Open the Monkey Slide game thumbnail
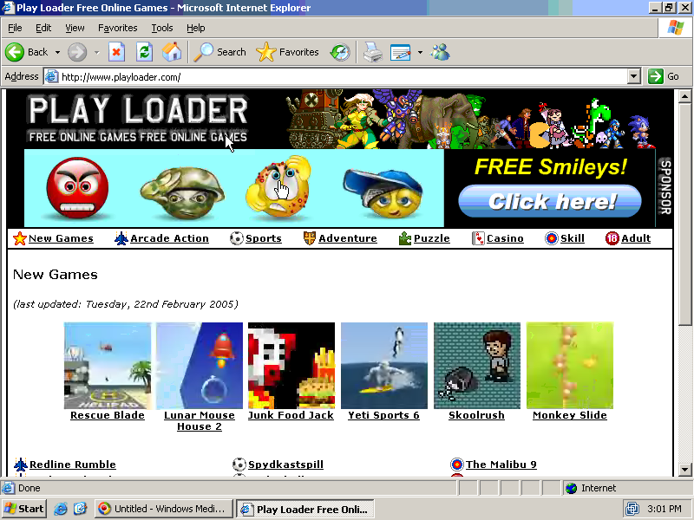Viewport: 694px width, 520px height. pos(570,366)
